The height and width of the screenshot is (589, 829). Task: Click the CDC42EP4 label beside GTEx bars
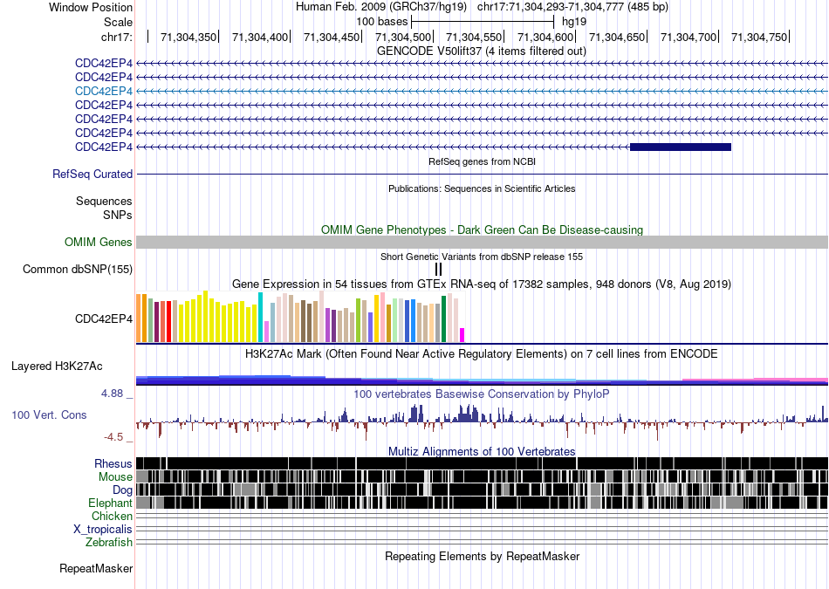pos(104,318)
